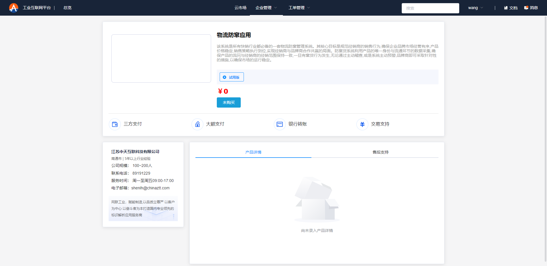This screenshot has width=547, height=266.
Task: Go to the 云市场 page
Action: click(x=240, y=8)
